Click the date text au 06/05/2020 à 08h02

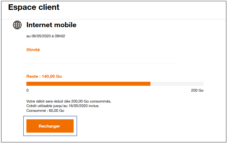tap(46, 36)
